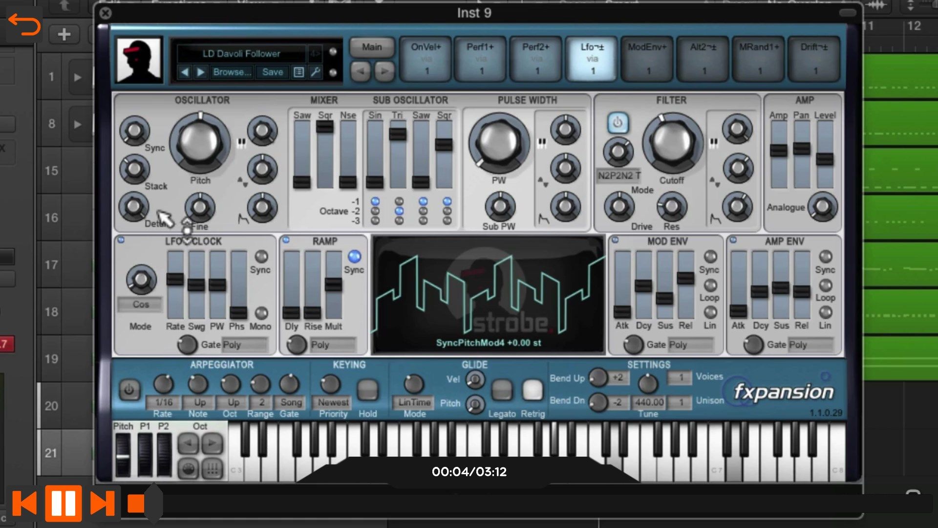The height and width of the screenshot is (528, 938).
Task: Click the Sub PW knob
Action: [500, 206]
